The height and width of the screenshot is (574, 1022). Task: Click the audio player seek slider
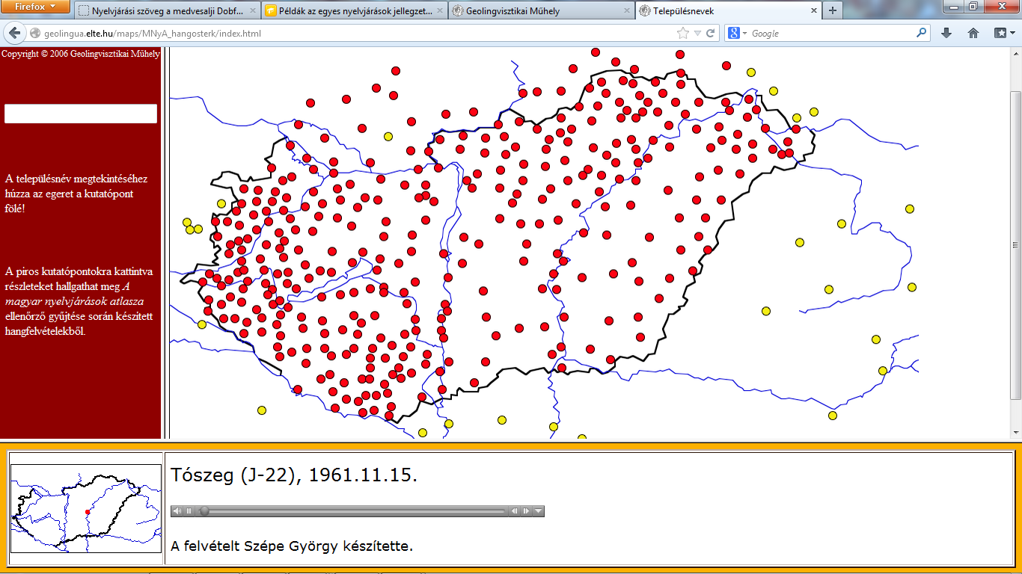click(352, 511)
